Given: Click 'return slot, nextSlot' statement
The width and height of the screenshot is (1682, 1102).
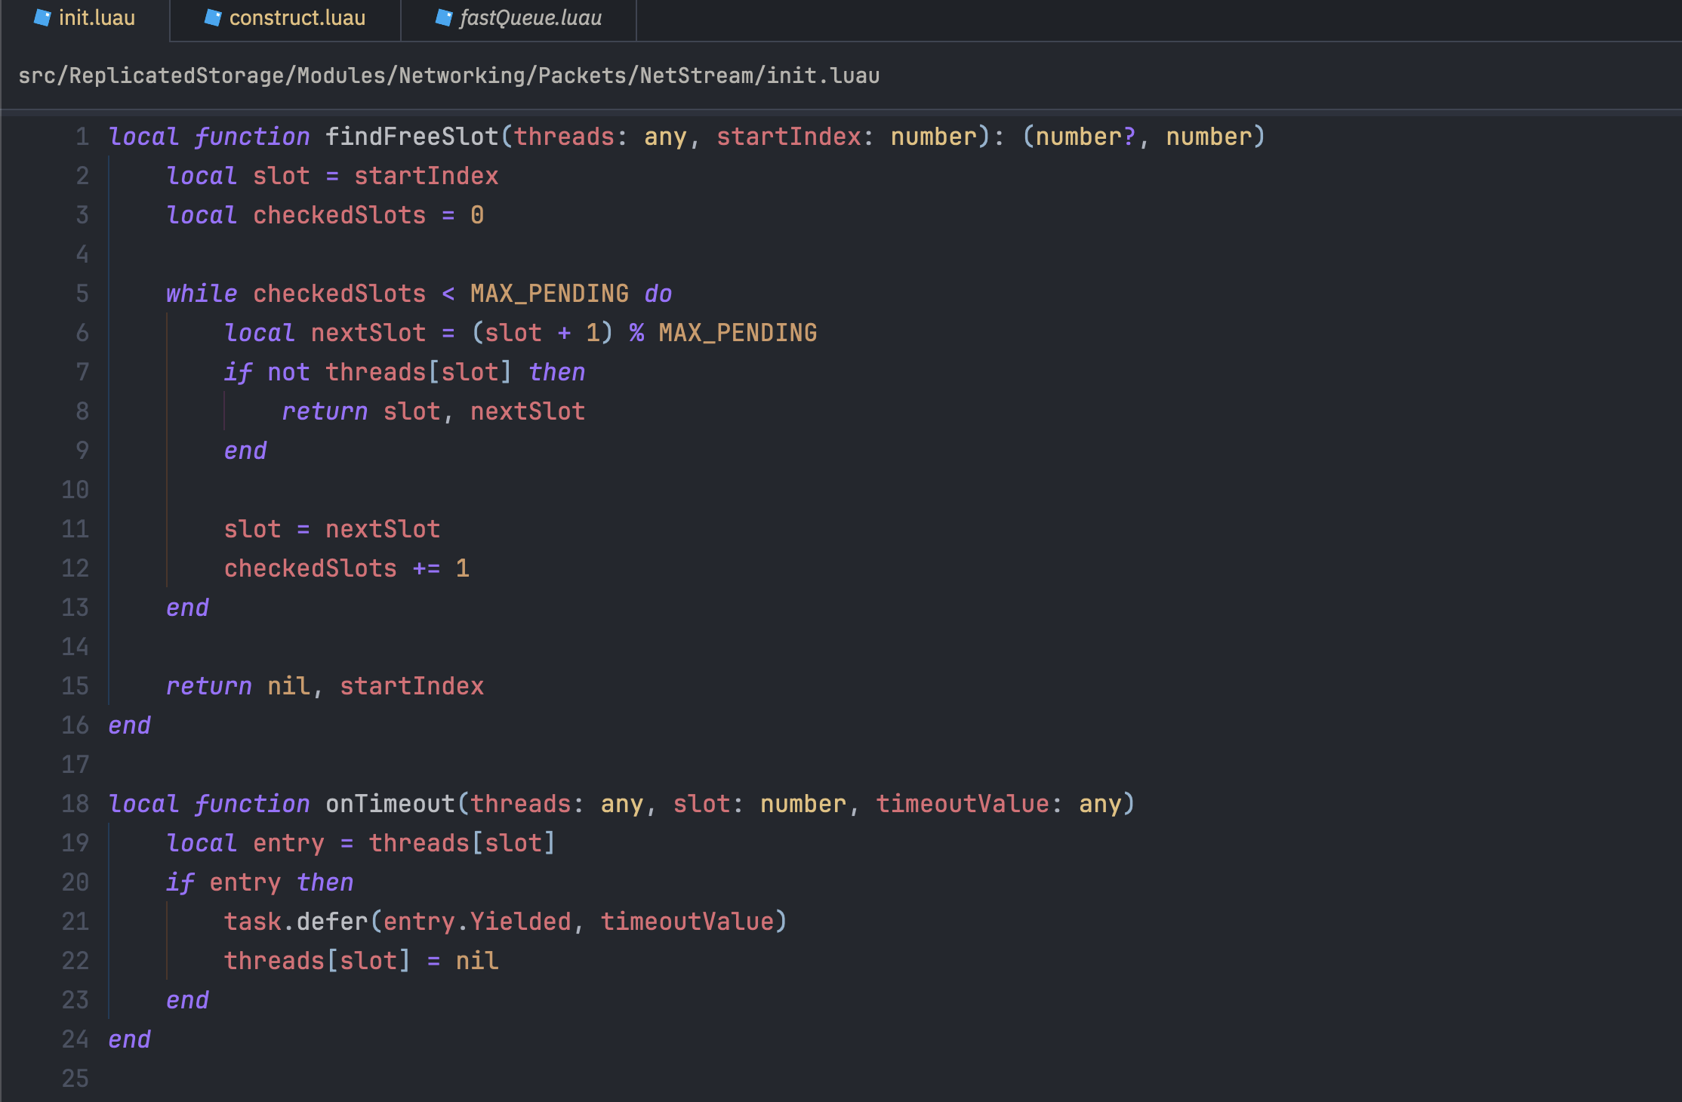Looking at the screenshot, I should pos(433,411).
